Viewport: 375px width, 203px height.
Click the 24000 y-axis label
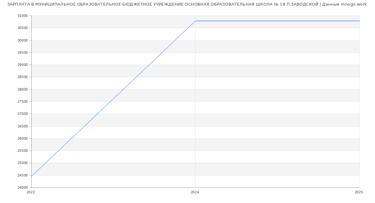tap(22, 187)
